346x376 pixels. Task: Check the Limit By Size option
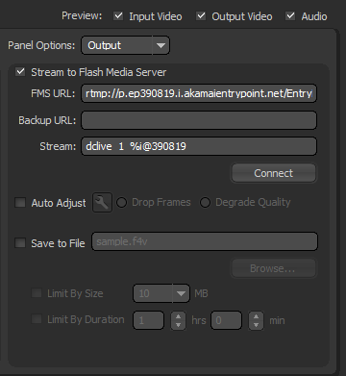point(37,293)
